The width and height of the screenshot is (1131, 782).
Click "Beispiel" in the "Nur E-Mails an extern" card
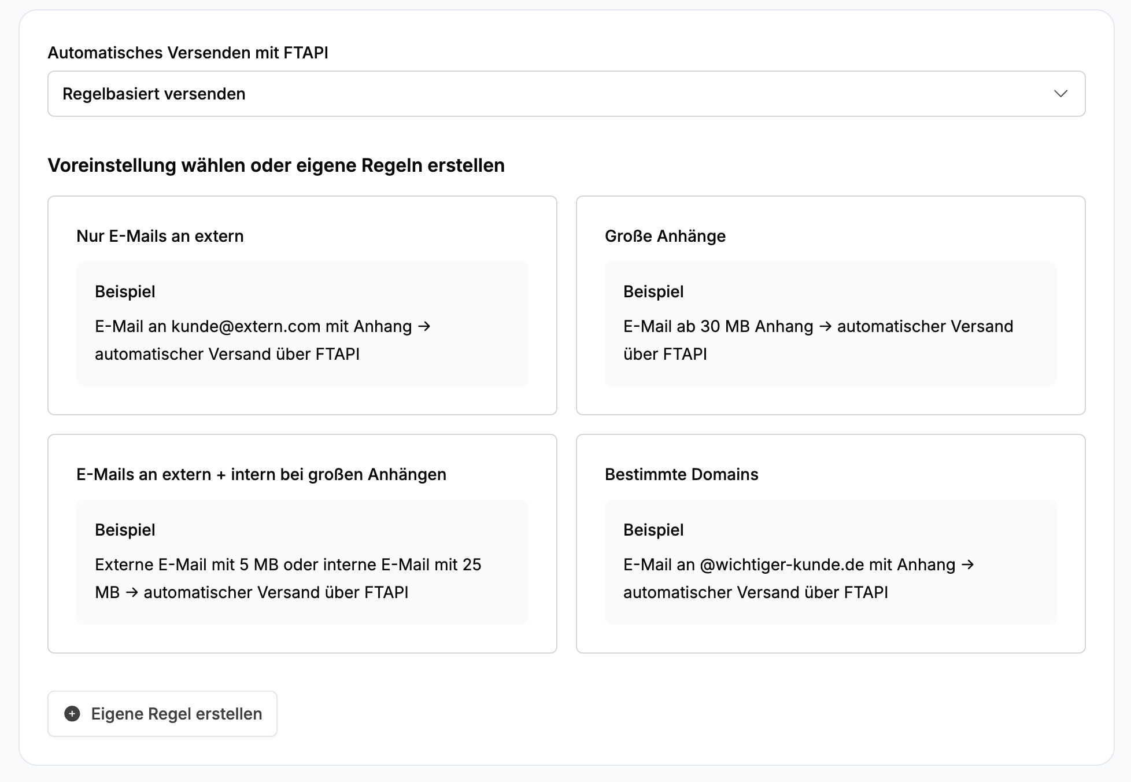pos(125,292)
